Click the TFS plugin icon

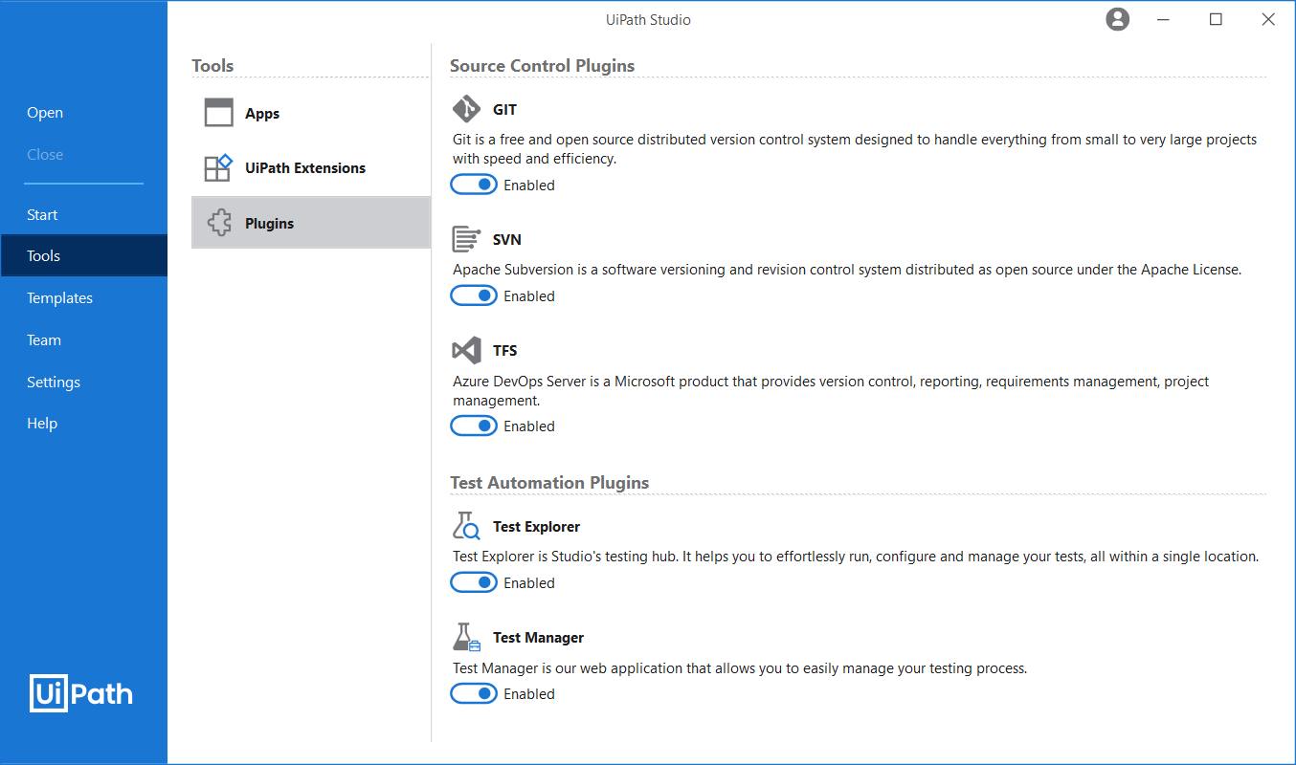coord(466,350)
